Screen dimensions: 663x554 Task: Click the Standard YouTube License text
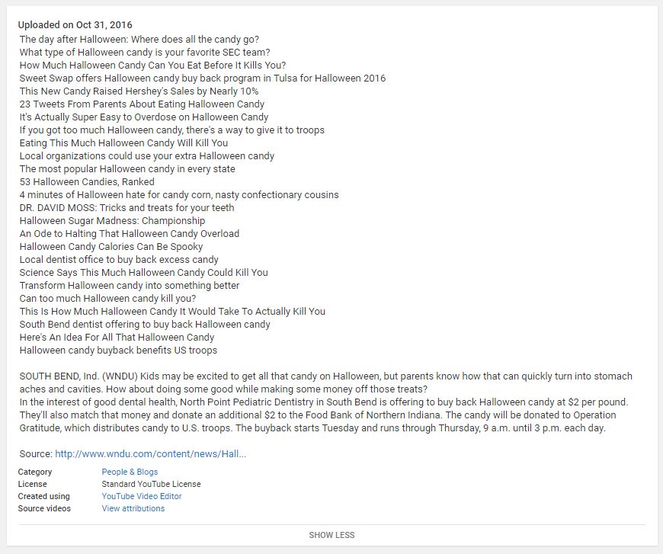click(152, 484)
